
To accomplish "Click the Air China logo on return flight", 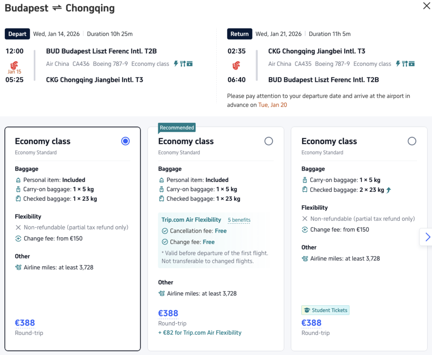I will pyautogui.click(x=236, y=66).
